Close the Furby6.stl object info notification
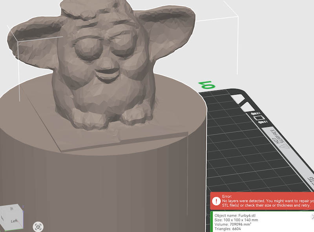This screenshot has width=314, height=232. click(312, 217)
